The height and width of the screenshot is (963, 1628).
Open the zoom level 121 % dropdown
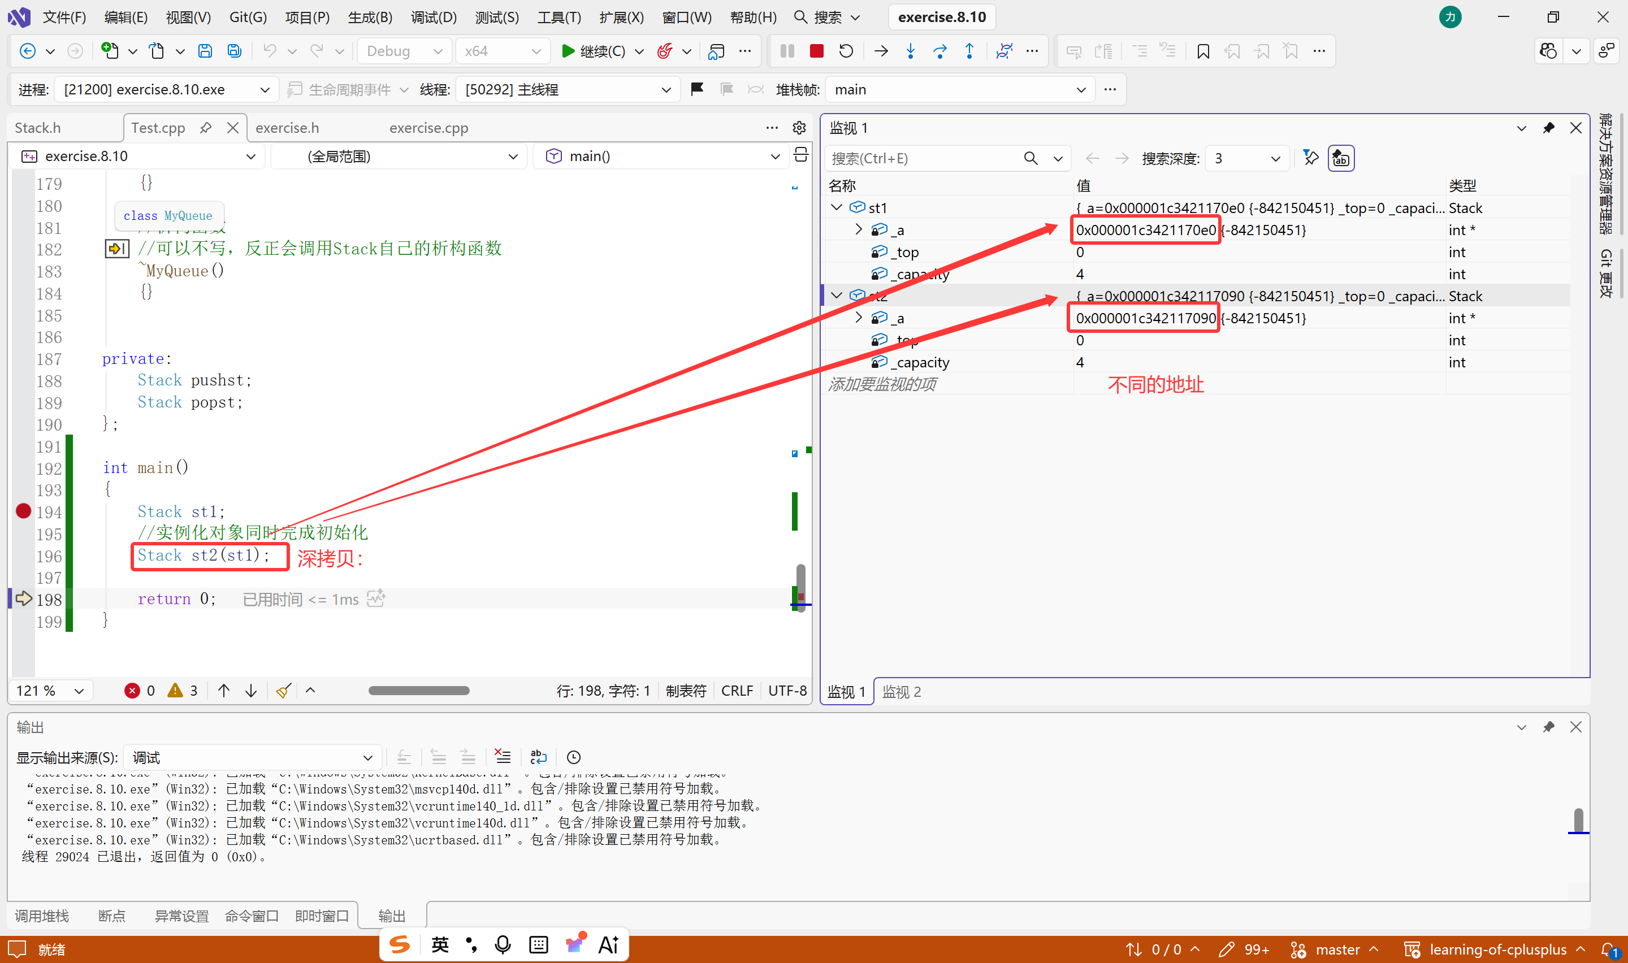coord(51,691)
